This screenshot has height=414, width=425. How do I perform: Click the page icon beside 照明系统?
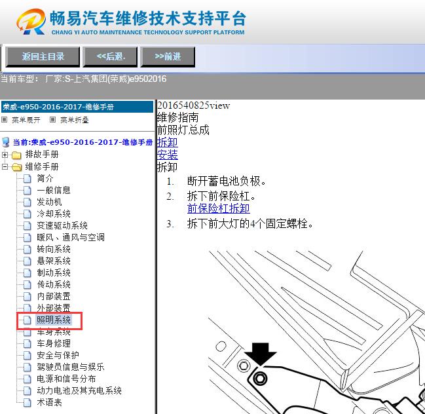pyautogui.click(x=27, y=320)
